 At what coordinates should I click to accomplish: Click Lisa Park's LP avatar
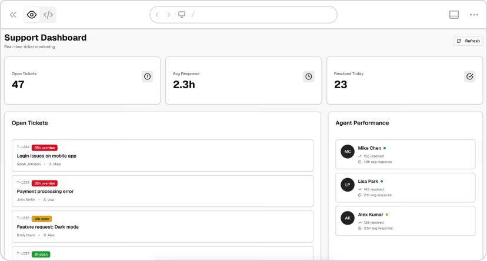[x=348, y=185]
